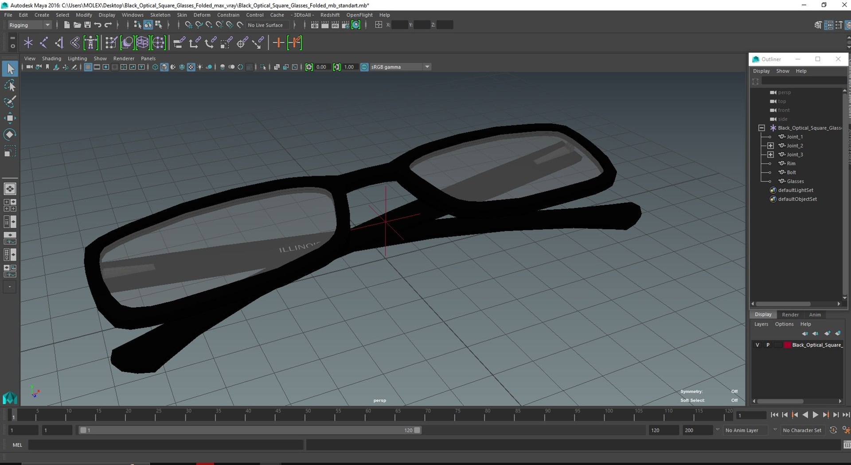Click the IPR render icon

pyautogui.click(x=335, y=25)
